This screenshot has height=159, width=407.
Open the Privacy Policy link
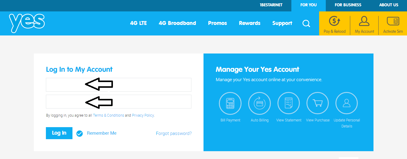click(143, 115)
